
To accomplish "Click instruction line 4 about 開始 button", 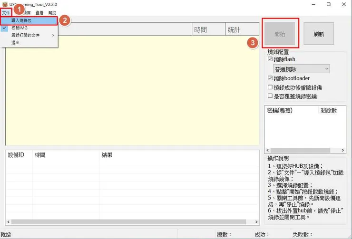I will click(x=303, y=191).
